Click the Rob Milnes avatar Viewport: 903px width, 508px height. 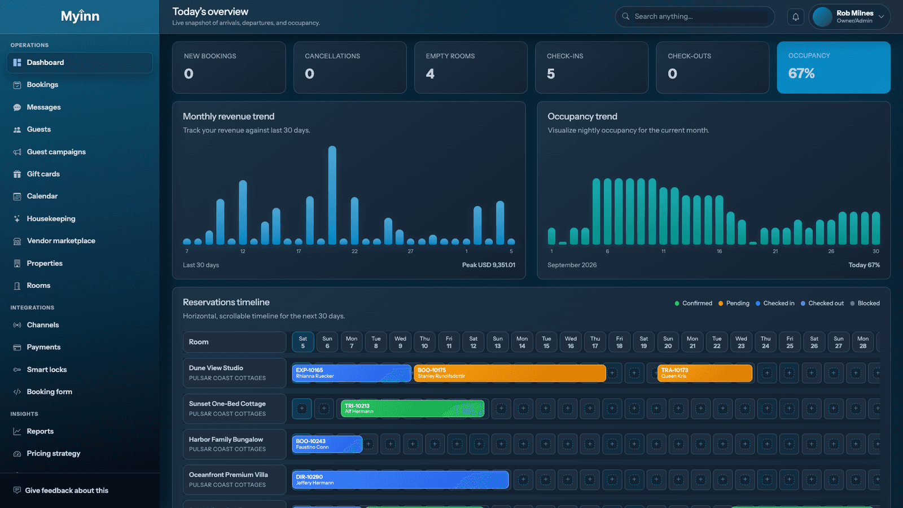[x=822, y=17]
